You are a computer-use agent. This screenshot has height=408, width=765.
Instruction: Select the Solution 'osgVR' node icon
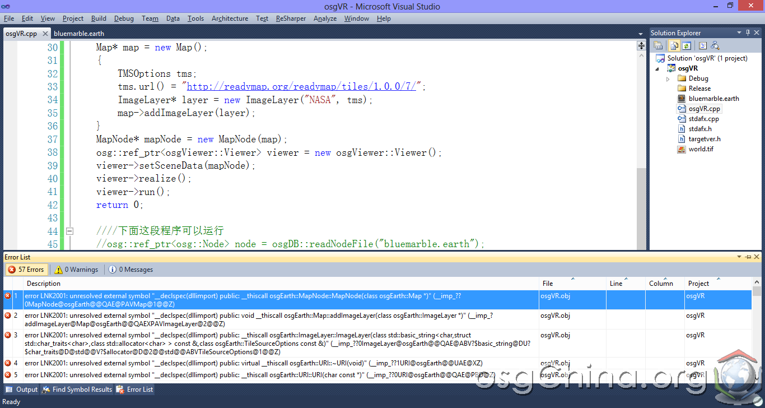click(x=660, y=58)
